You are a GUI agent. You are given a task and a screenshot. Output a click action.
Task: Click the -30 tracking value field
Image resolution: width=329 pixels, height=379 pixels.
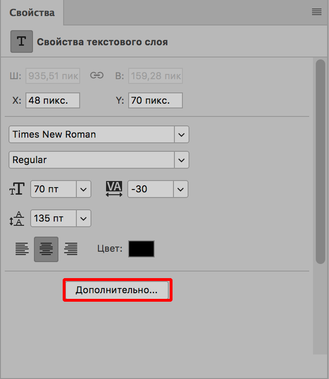151,189
